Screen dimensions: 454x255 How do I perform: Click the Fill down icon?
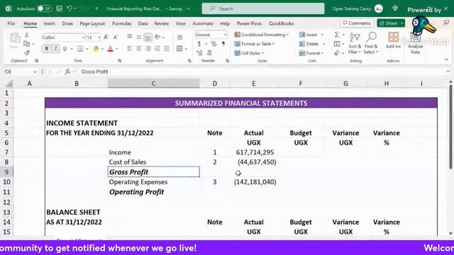pos(337,44)
